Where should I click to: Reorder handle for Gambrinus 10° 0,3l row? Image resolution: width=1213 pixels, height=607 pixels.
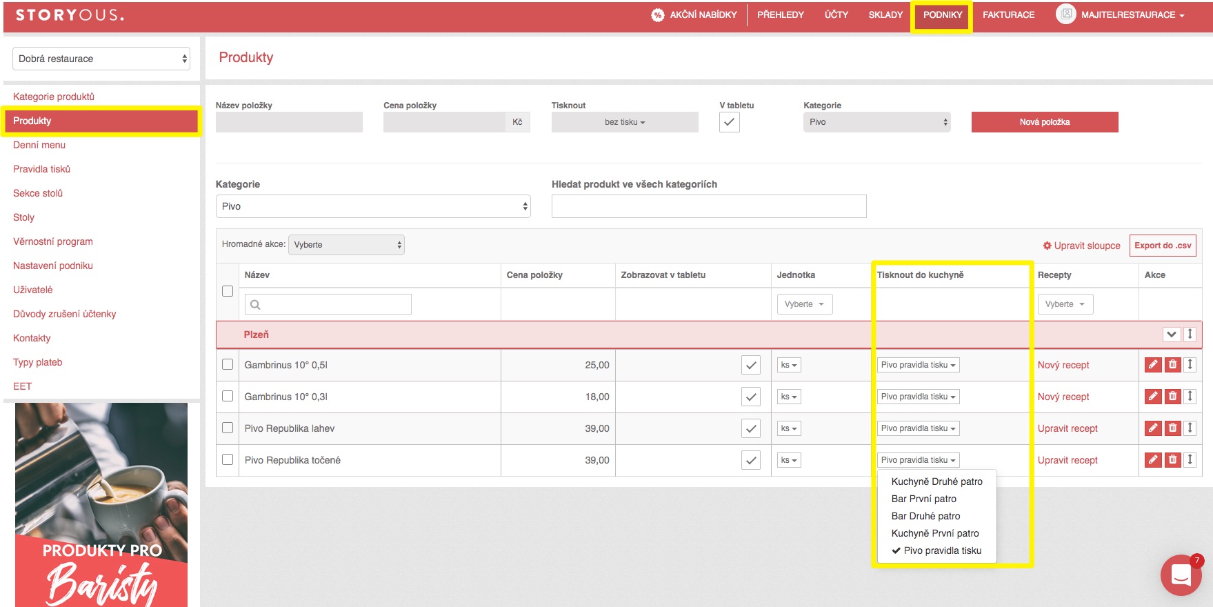pos(1190,396)
